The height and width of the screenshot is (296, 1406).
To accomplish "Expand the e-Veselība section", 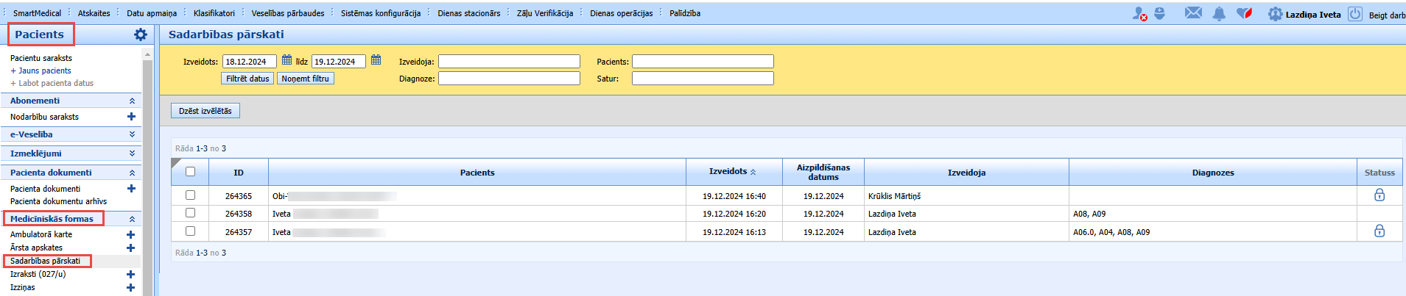I will pyautogui.click(x=132, y=134).
